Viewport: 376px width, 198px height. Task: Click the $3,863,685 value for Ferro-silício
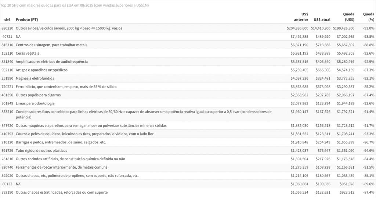point(300,87)
